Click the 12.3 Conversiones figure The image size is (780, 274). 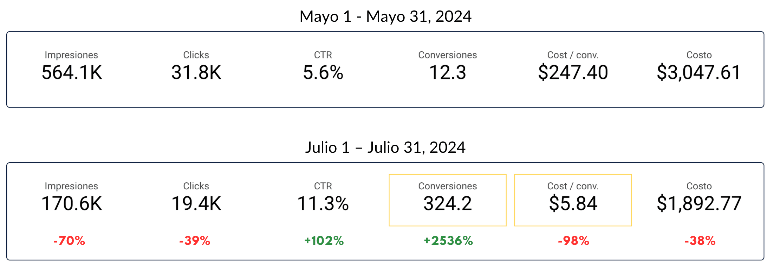(x=447, y=73)
